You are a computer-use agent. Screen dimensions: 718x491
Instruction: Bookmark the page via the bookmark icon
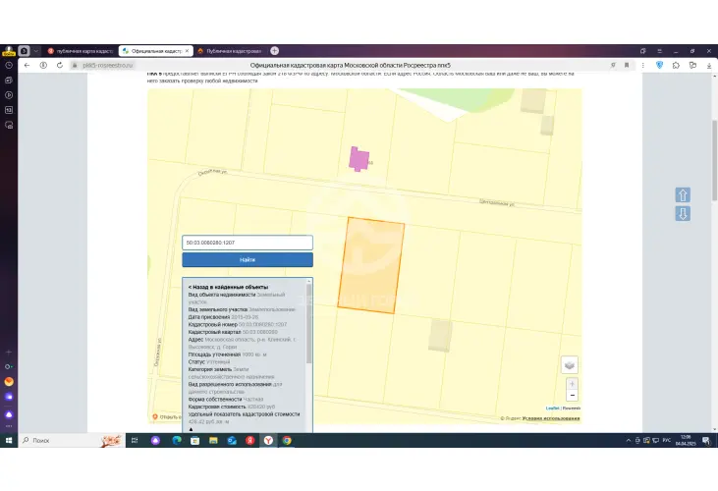(627, 66)
